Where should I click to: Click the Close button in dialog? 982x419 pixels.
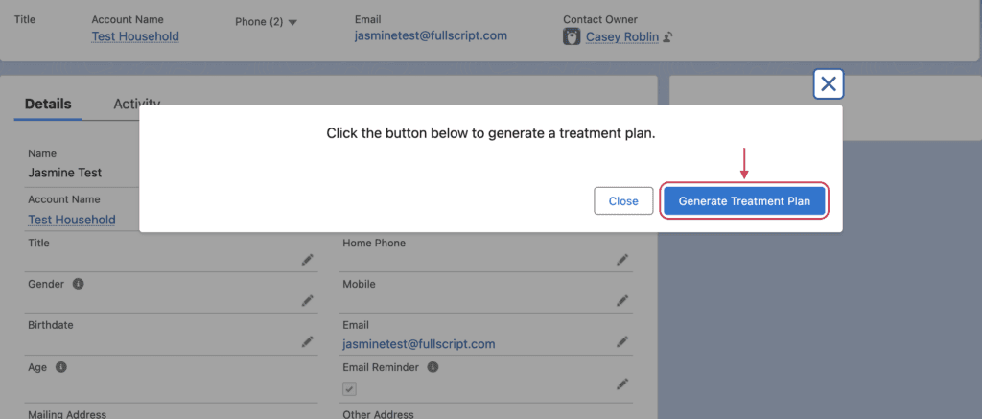(623, 201)
